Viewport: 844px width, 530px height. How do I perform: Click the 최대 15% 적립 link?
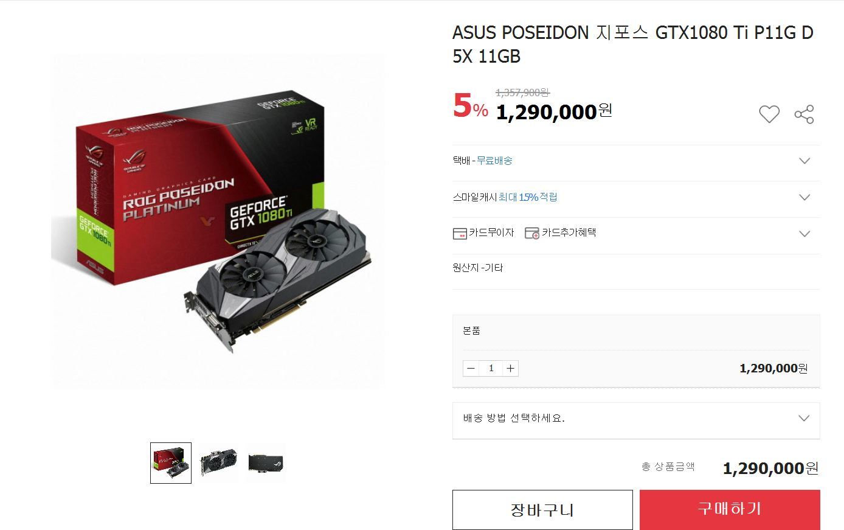point(528,197)
